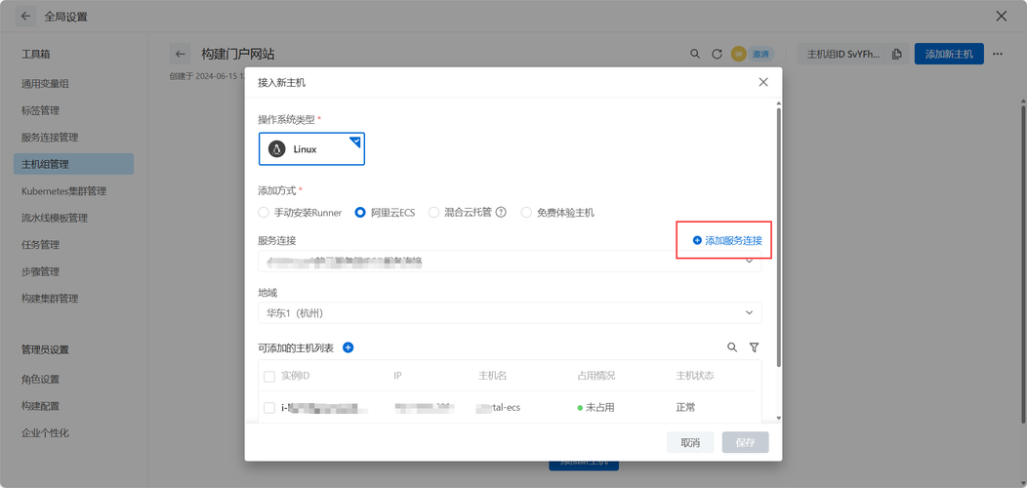Click the 取消 button
Image resolution: width=1027 pixels, height=488 pixels.
[x=690, y=443]
